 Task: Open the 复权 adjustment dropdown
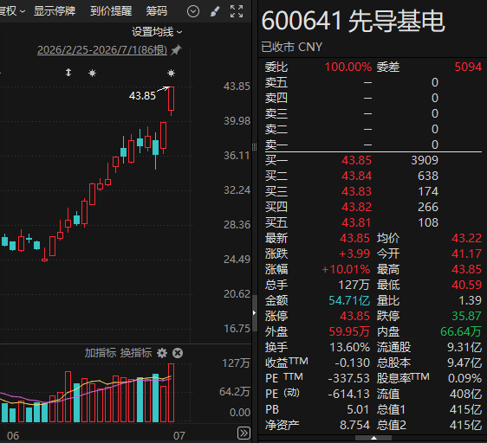click(x=12, y=11)
